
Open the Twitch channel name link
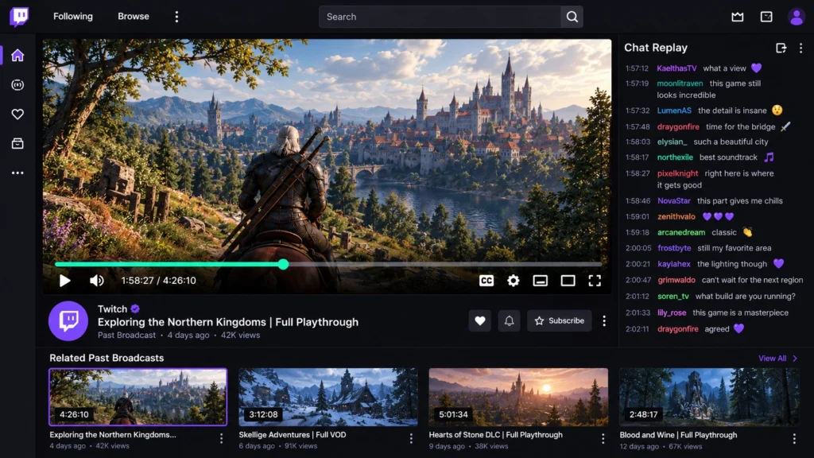[112, 309]
